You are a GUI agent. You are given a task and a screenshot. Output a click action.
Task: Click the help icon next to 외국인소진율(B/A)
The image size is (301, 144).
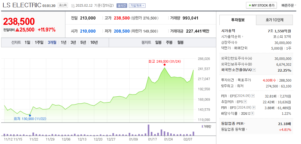[x=254, y=70]
